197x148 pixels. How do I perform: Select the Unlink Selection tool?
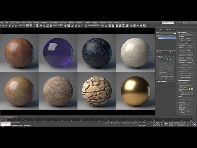[x=13, y=25]
